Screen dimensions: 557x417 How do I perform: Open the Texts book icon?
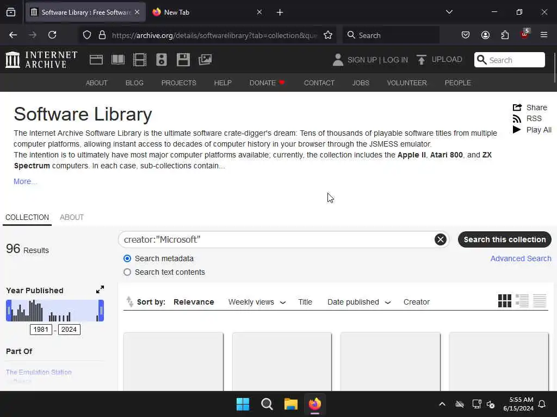click(x=118, y=60)
